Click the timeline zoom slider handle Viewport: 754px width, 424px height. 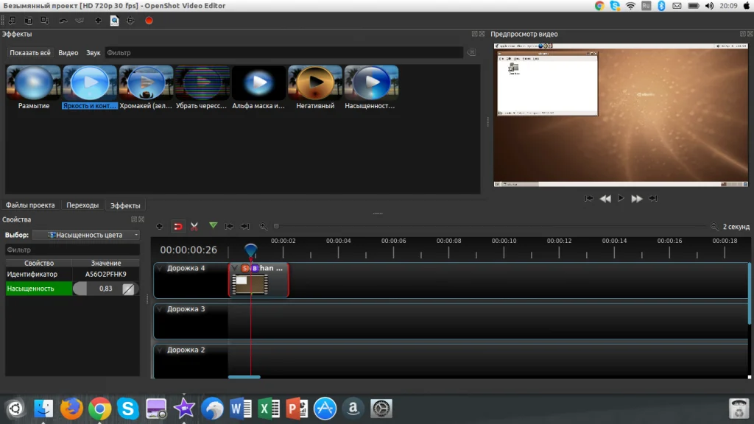[x=276, y=227]
